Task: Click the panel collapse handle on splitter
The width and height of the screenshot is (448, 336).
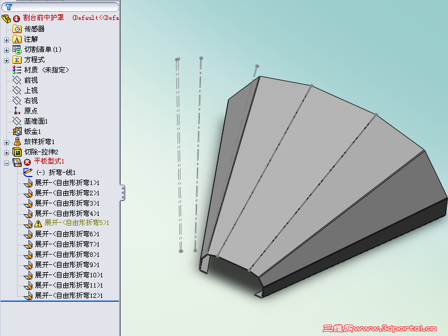Action: (122, 192)
